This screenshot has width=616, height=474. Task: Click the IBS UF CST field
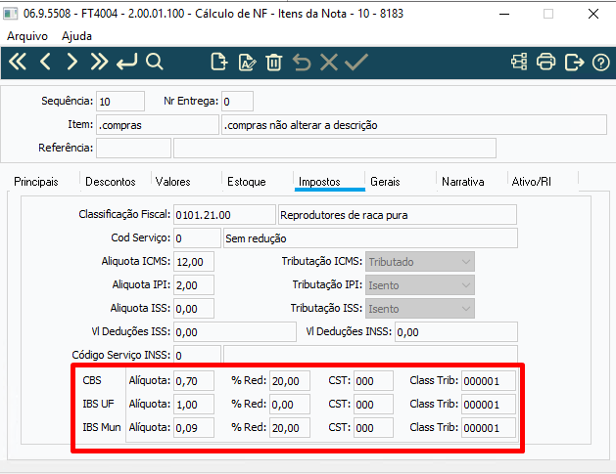click(x=373, y=405)
